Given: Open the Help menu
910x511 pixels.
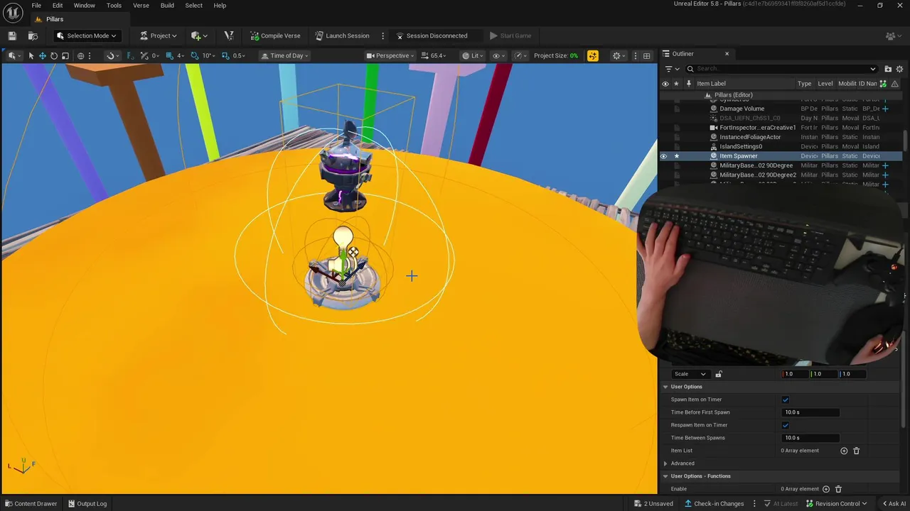Looking at the screenshot, I should [220, 5].
